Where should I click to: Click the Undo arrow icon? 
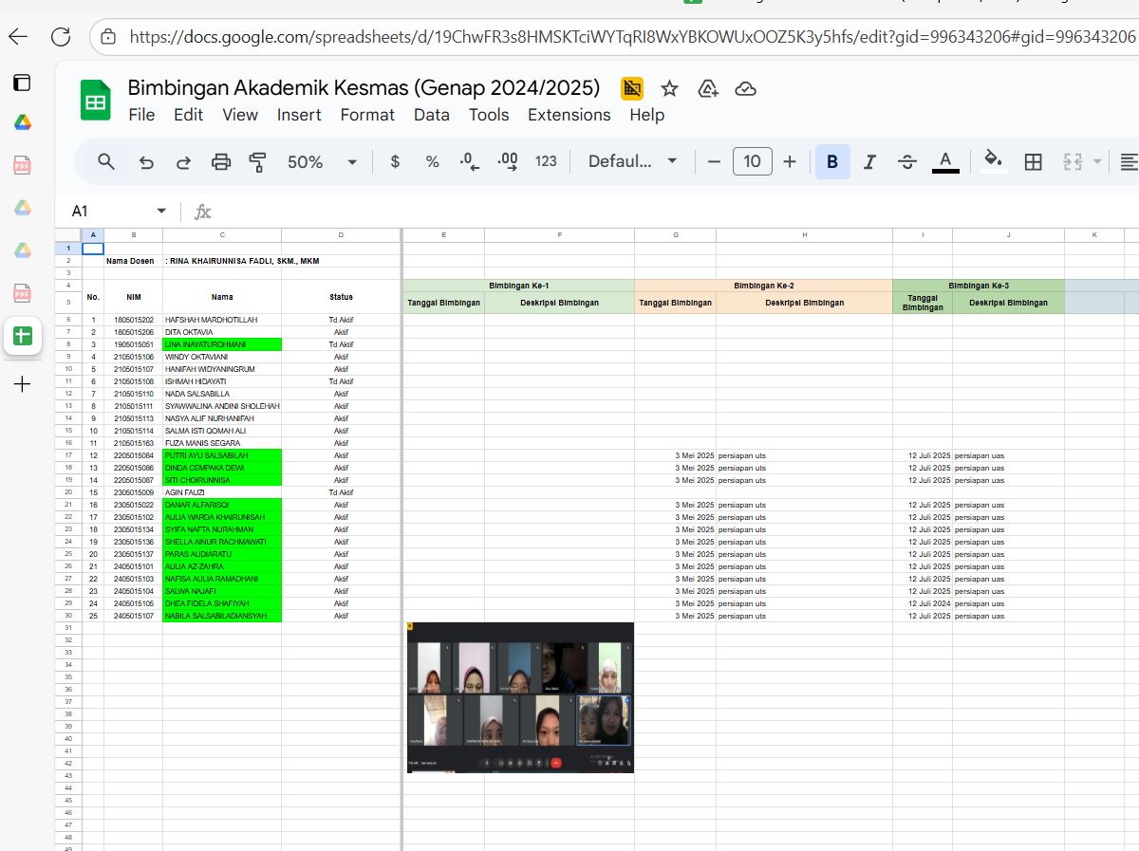146,162
